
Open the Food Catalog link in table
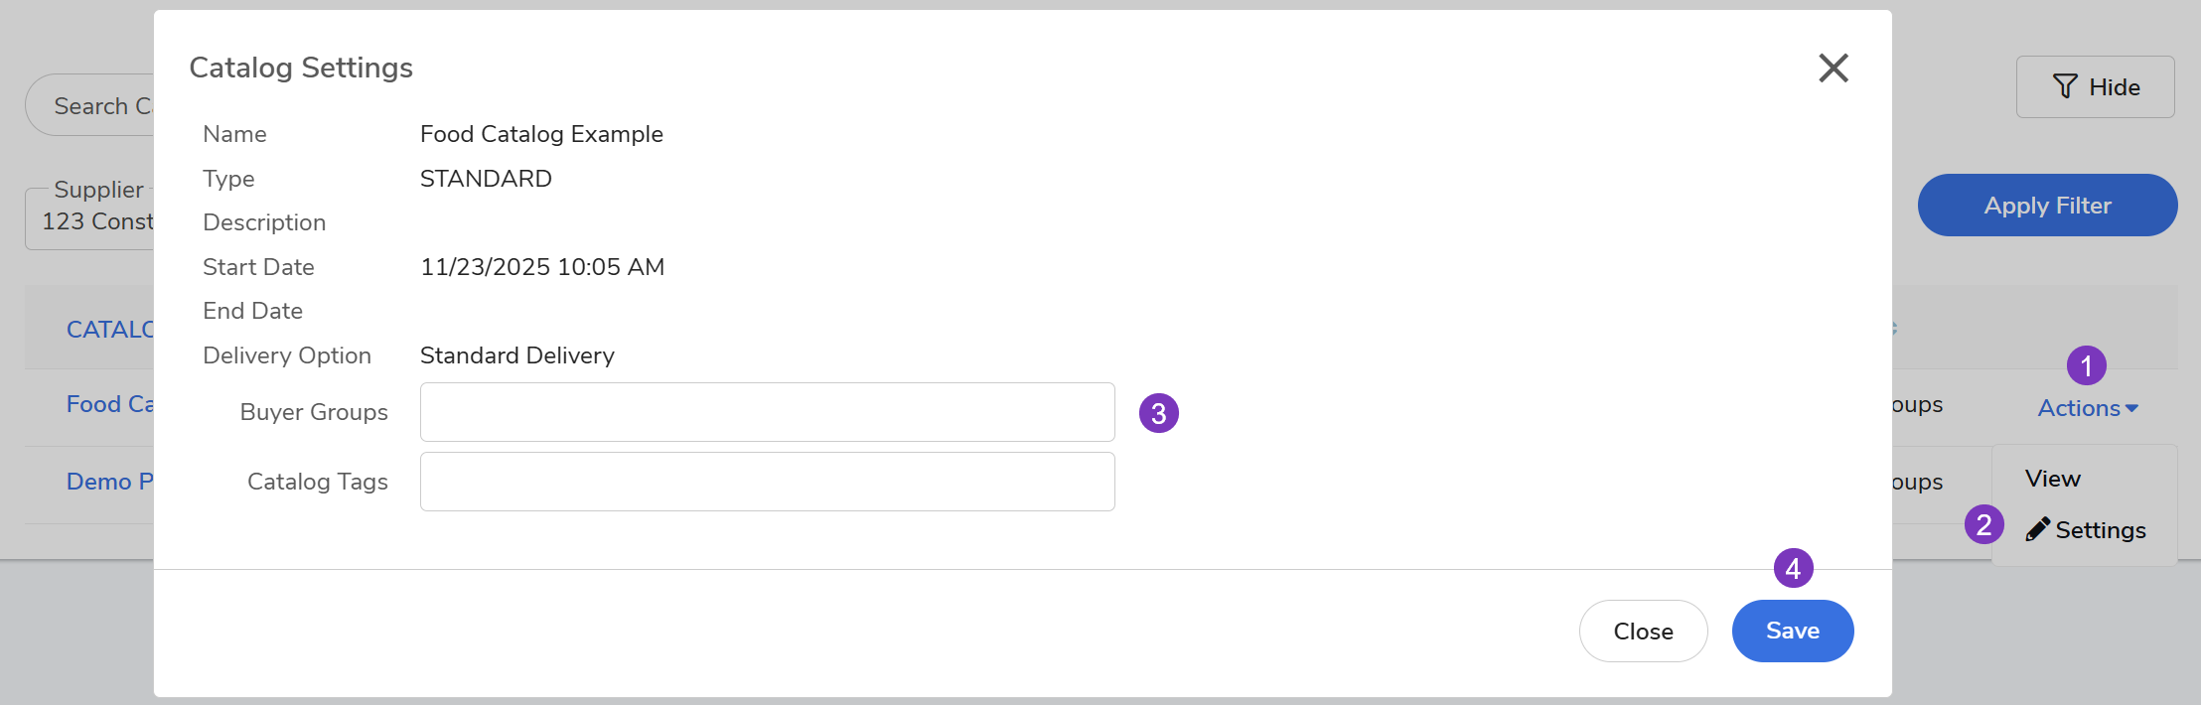[109, 404]
